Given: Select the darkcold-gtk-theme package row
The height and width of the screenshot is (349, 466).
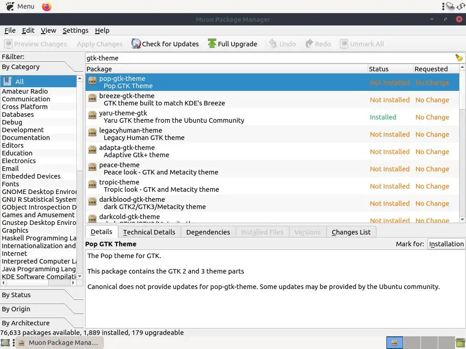Looking at the screenshot, I should (272, 218).
